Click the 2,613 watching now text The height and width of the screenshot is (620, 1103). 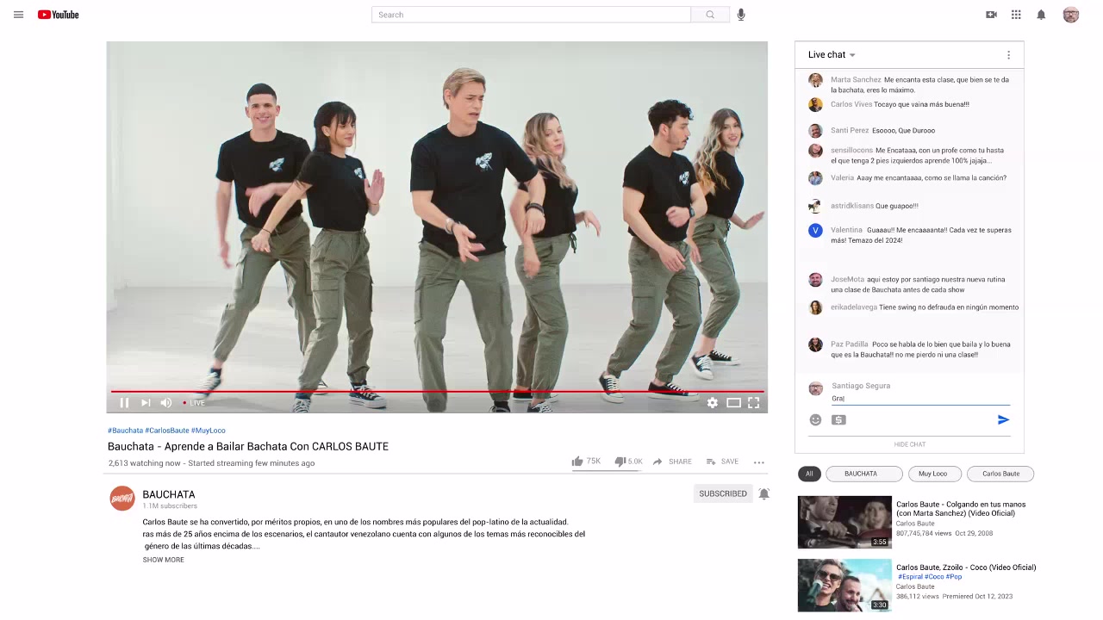pos(145,463)
